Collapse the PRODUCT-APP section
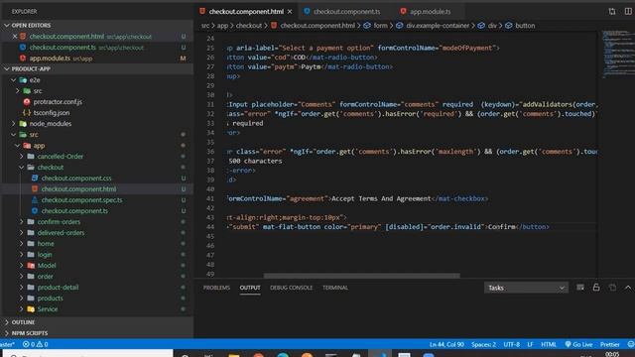The width and height of the screenshot is (635, 357). 7,68
